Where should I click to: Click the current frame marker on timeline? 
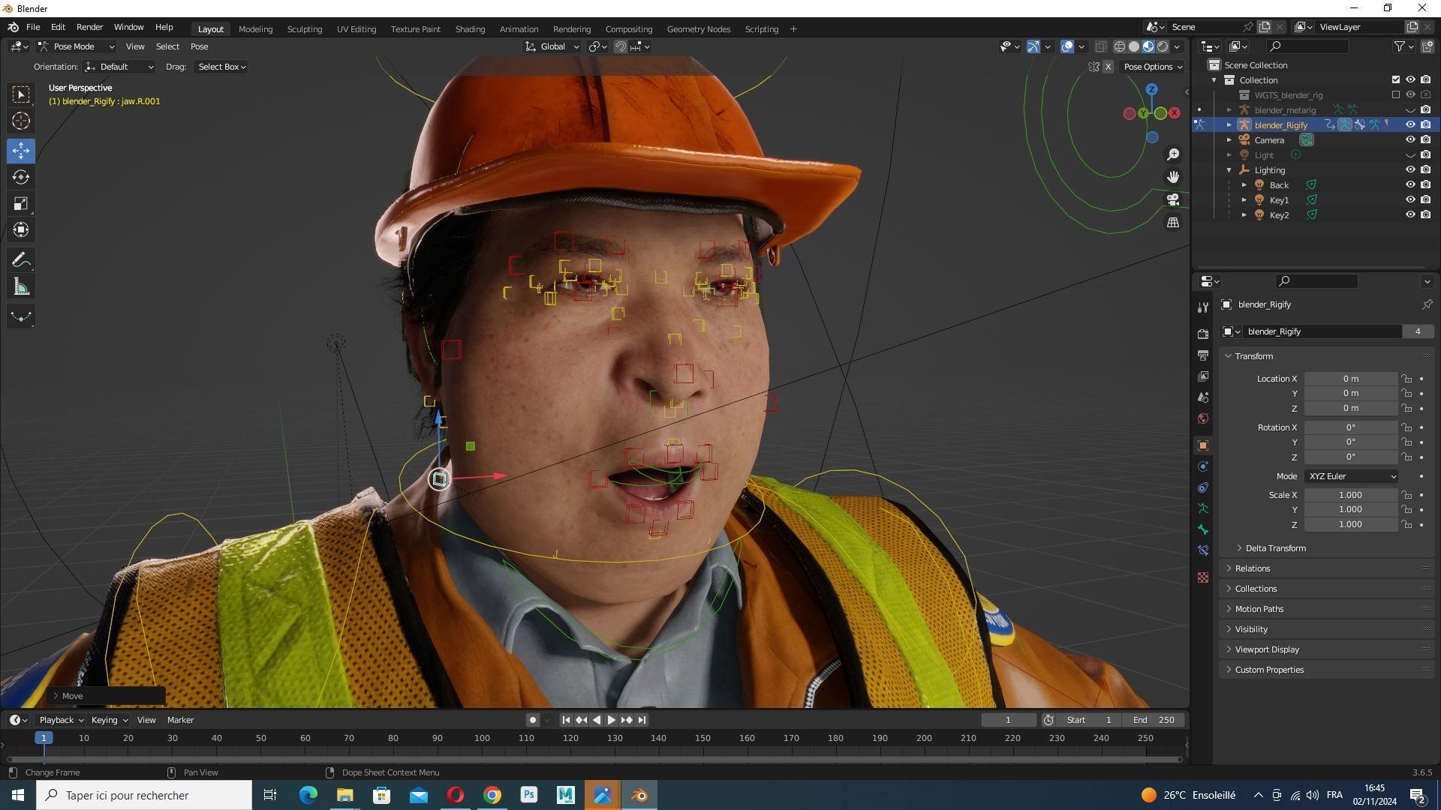[x=44, y=739]
